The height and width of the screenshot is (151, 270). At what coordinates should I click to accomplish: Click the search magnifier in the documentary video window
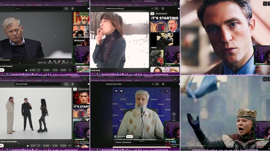coord(66,8)
